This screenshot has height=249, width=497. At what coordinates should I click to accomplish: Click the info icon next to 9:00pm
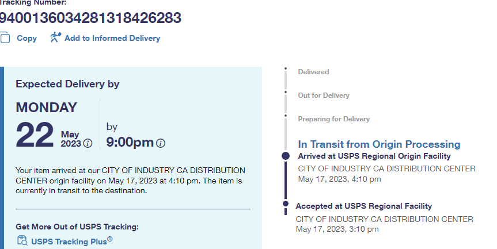click(161, 143)
